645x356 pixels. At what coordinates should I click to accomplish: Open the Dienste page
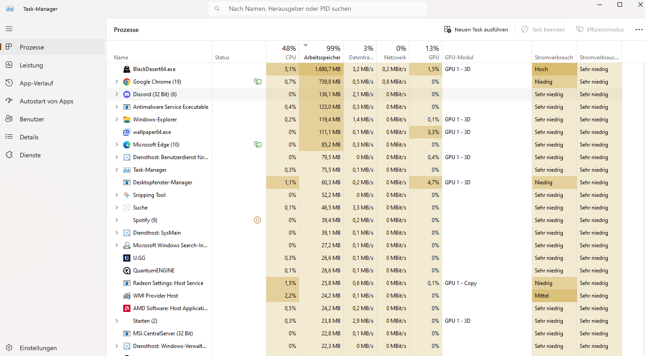pos(53,155)
